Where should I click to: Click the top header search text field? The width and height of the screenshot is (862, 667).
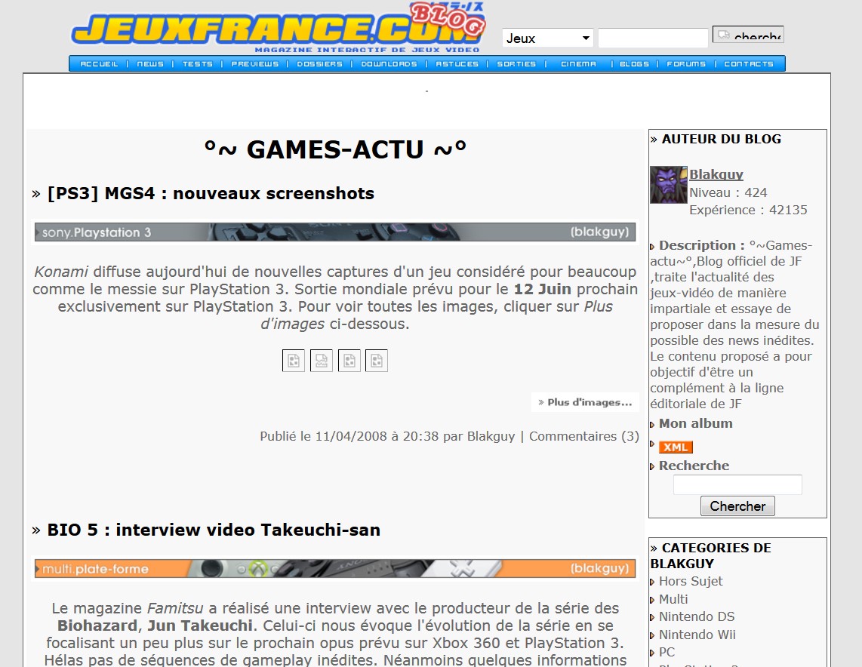[653, 38]
